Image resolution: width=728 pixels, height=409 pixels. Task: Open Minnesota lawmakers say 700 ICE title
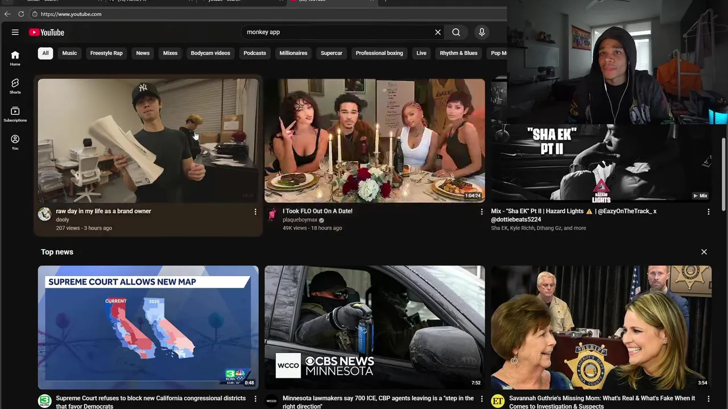pyautogui.click(x=378, y=402)
